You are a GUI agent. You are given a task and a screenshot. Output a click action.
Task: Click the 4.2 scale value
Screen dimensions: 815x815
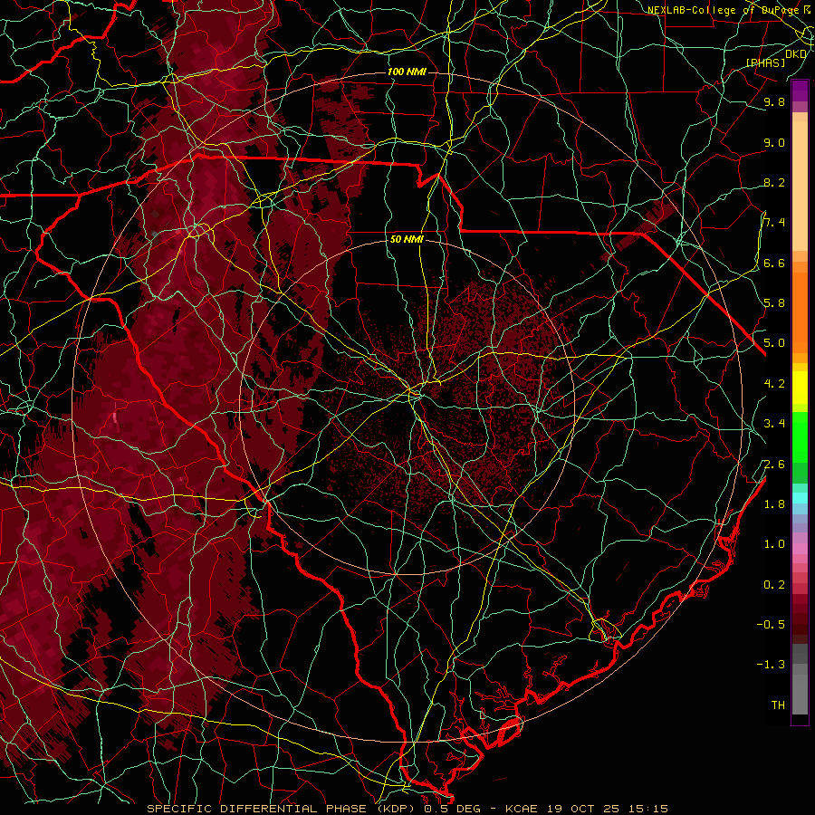(774, 384)
